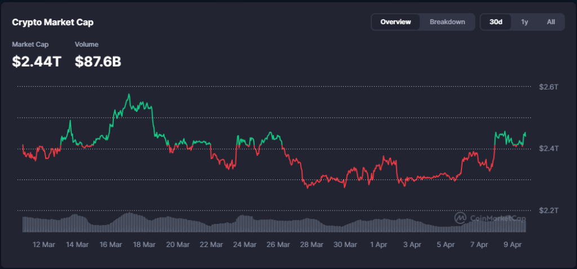The height and width of the screenshot is (269, 577).
Task: Click the $2.44T market cap value
Action: (x=37, y=62)
